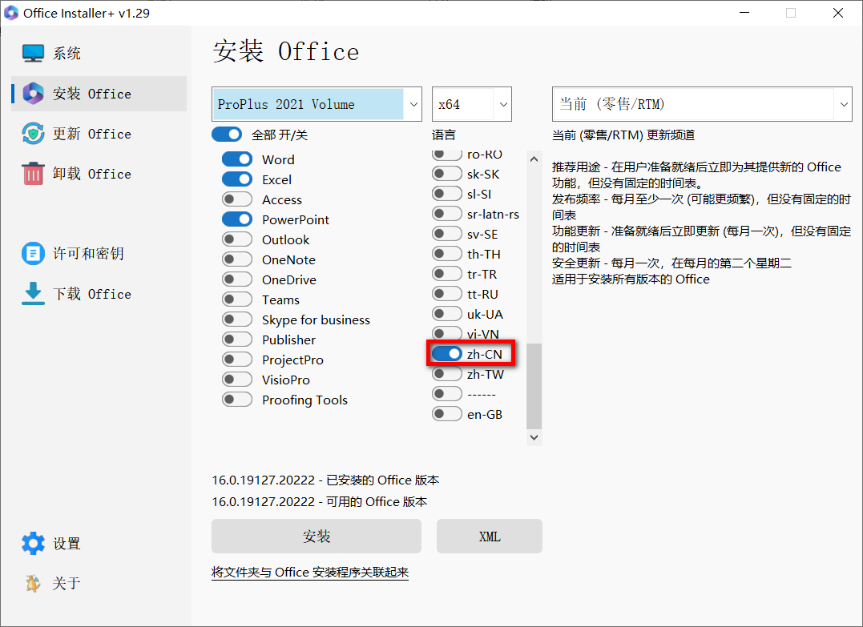Click language list scroll down arrow
The width and height of the screenshot is (863, 627).
(534, 437)
